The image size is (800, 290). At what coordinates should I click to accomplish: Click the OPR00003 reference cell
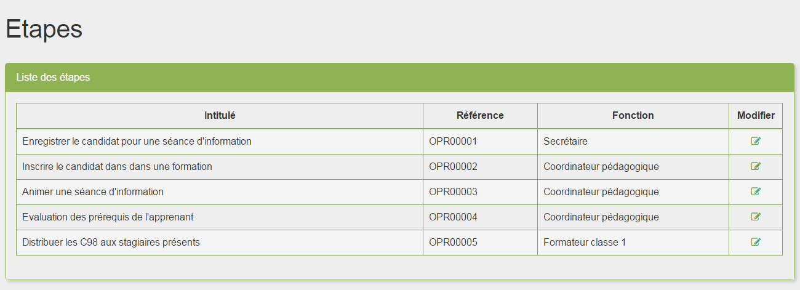[x=480, y=191]
